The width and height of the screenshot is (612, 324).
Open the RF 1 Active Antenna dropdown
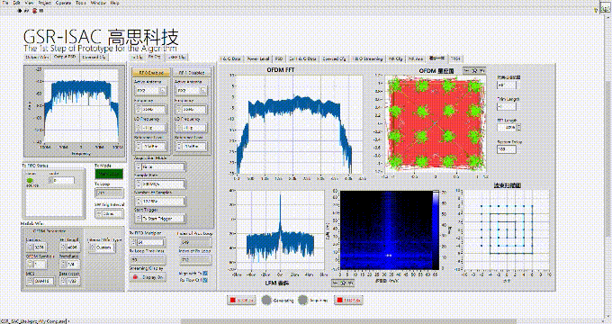(192, 91)
